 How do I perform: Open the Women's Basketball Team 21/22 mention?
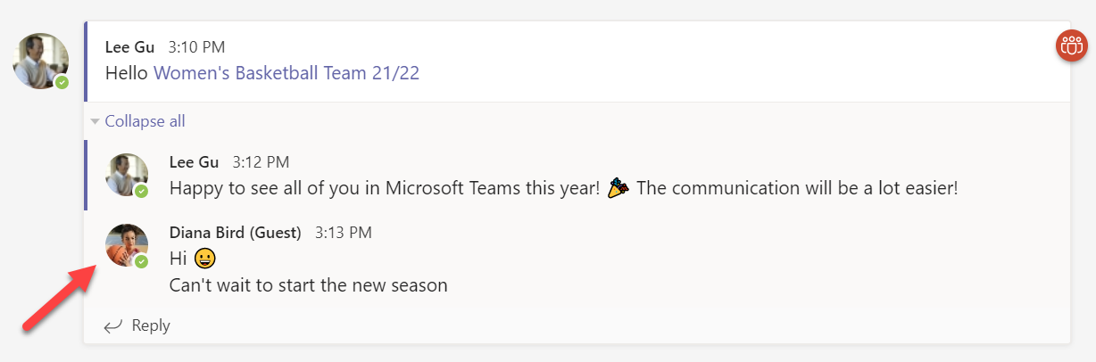tap(286, 73)
